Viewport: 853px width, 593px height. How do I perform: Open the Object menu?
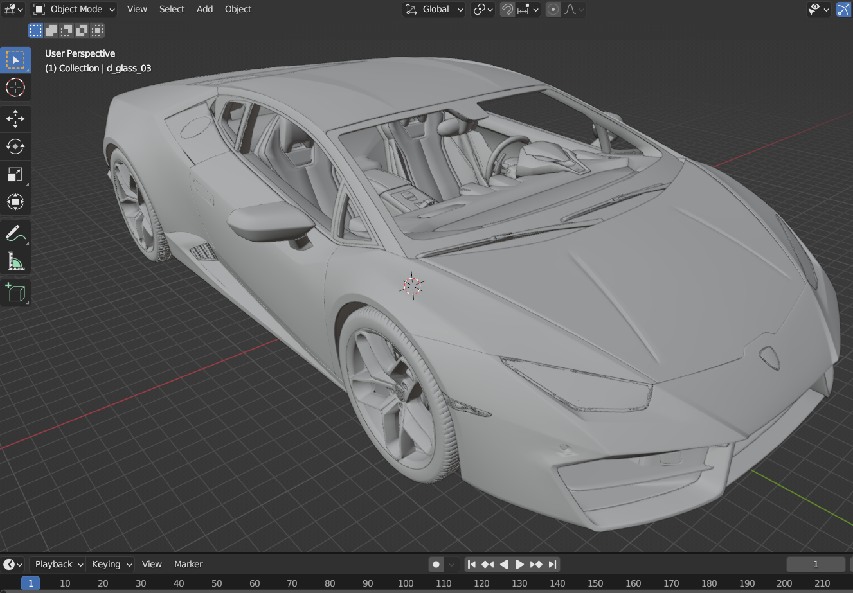pyautogui.click(x=238, y=9)
